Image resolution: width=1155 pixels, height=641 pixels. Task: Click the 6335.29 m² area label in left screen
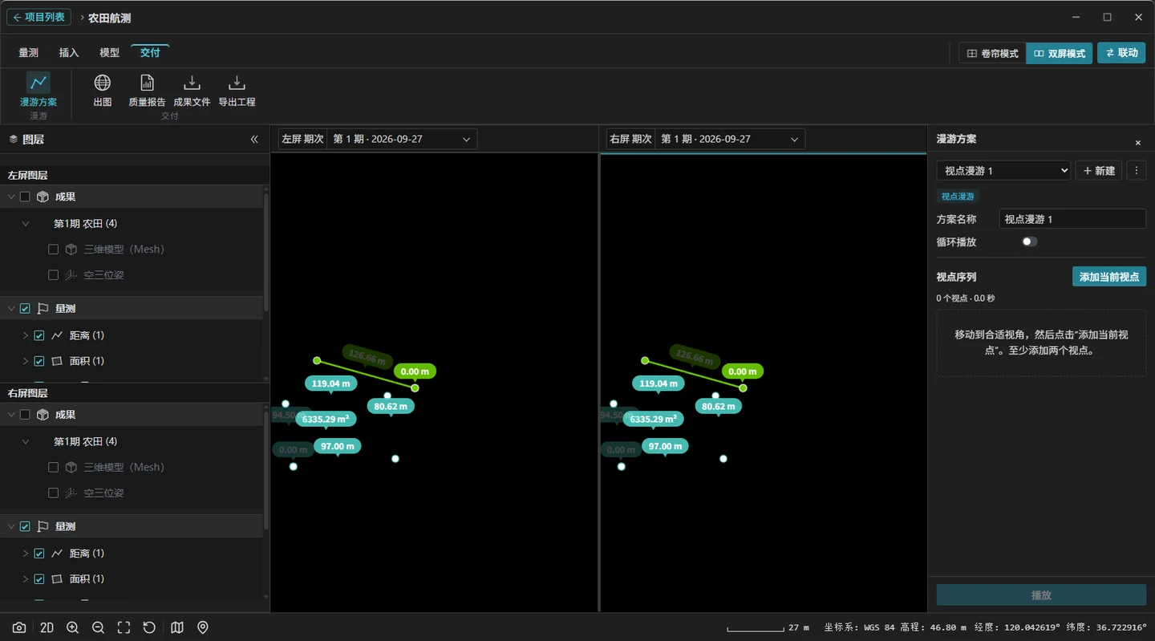click(x=326, y=419)
